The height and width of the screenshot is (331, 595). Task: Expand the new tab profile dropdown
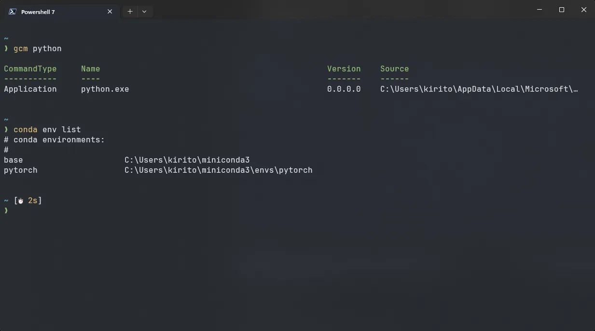click(144, 12)
